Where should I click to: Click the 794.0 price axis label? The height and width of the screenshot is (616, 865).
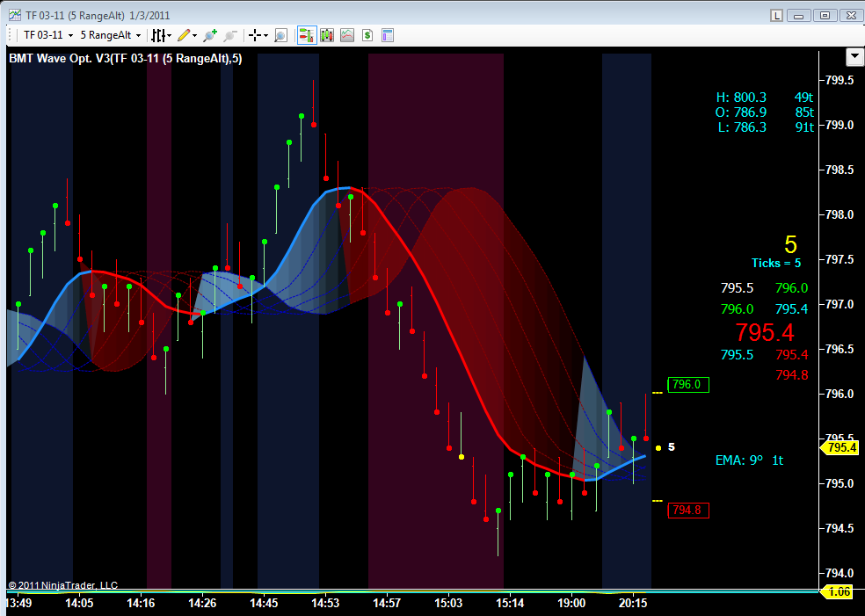[x=840, y=574]
